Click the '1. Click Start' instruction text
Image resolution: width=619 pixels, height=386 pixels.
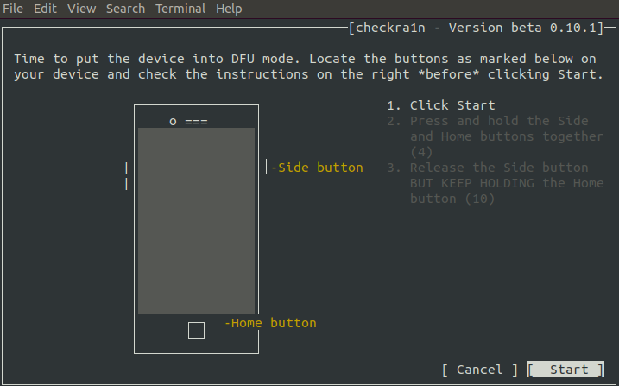(441, 105)
